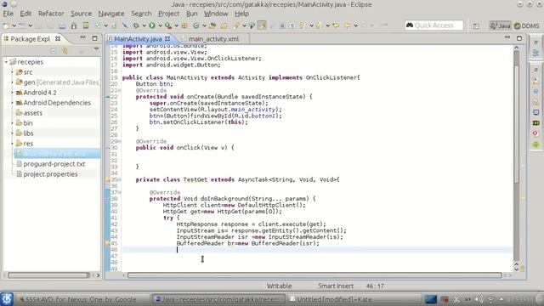
Task: Click the red Error Log icon in right trim
Action: 535,133
